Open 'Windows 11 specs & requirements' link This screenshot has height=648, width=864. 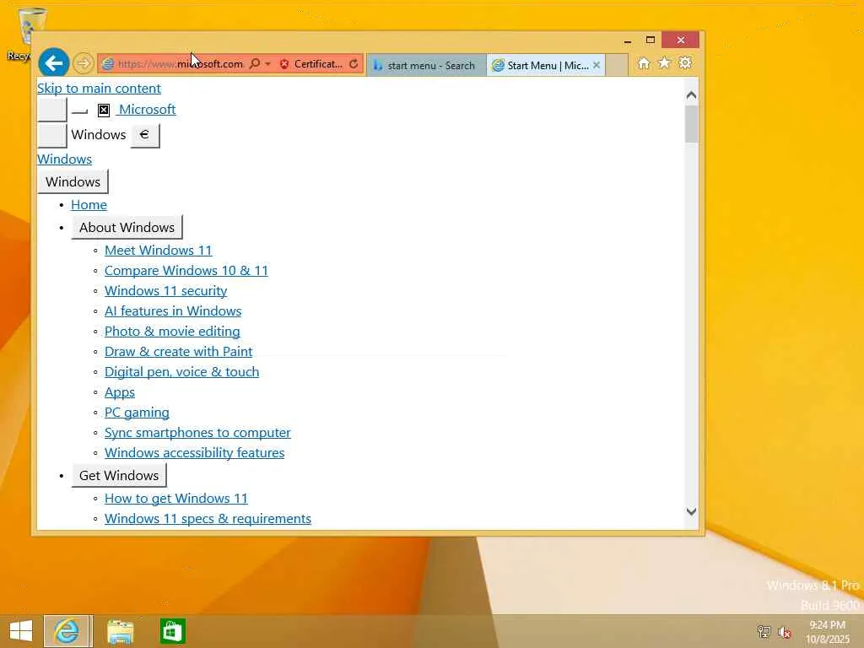pos(208,519)
